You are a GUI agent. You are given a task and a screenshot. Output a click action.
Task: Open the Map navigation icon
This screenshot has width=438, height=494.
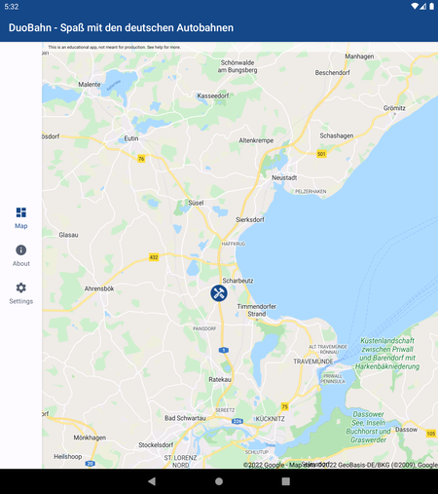pyautogui.click(x=21, y=212)
